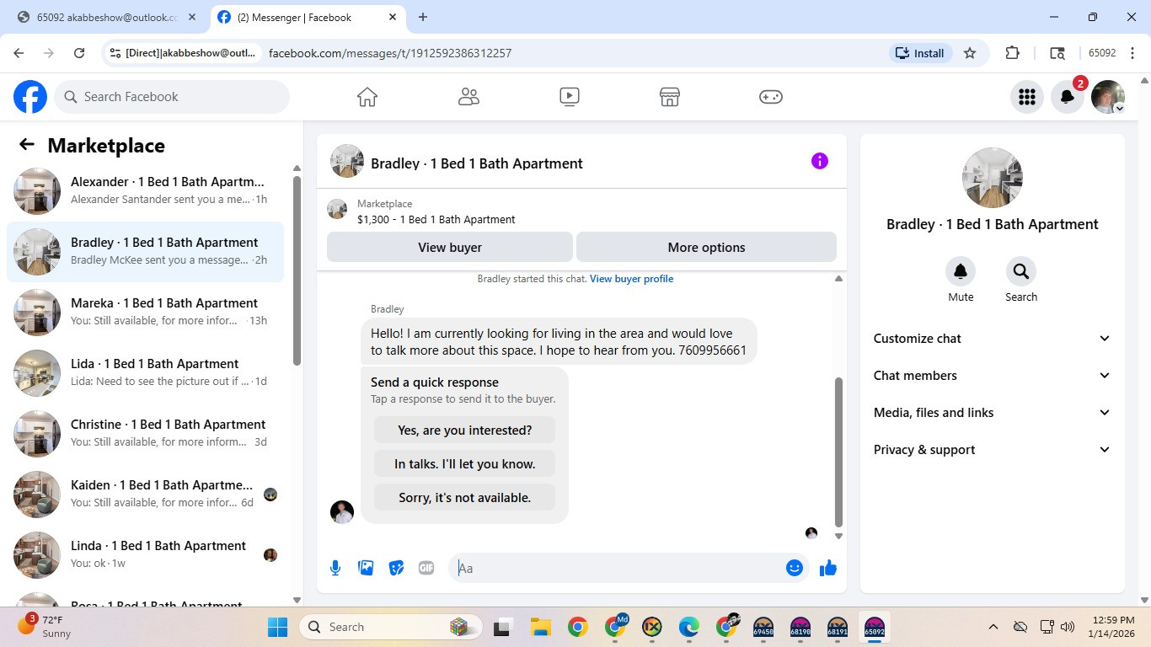Open the Video (Watch) icon
1151x647 pixels.
pyautogui.click(x=569, y=97)
